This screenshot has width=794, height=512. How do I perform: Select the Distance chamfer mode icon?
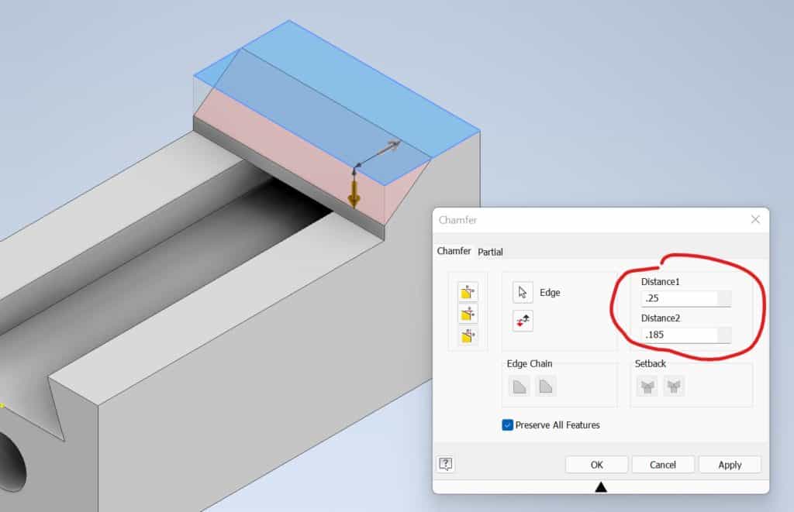pos(468,292)
